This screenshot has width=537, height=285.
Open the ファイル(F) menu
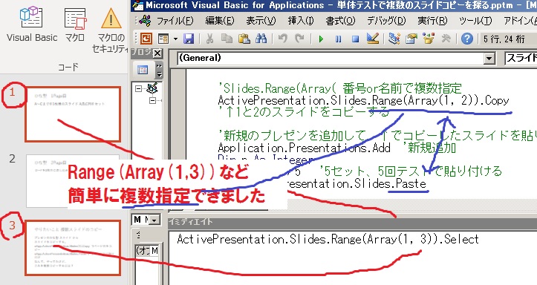pyautogui.click(x=175, y=22)
